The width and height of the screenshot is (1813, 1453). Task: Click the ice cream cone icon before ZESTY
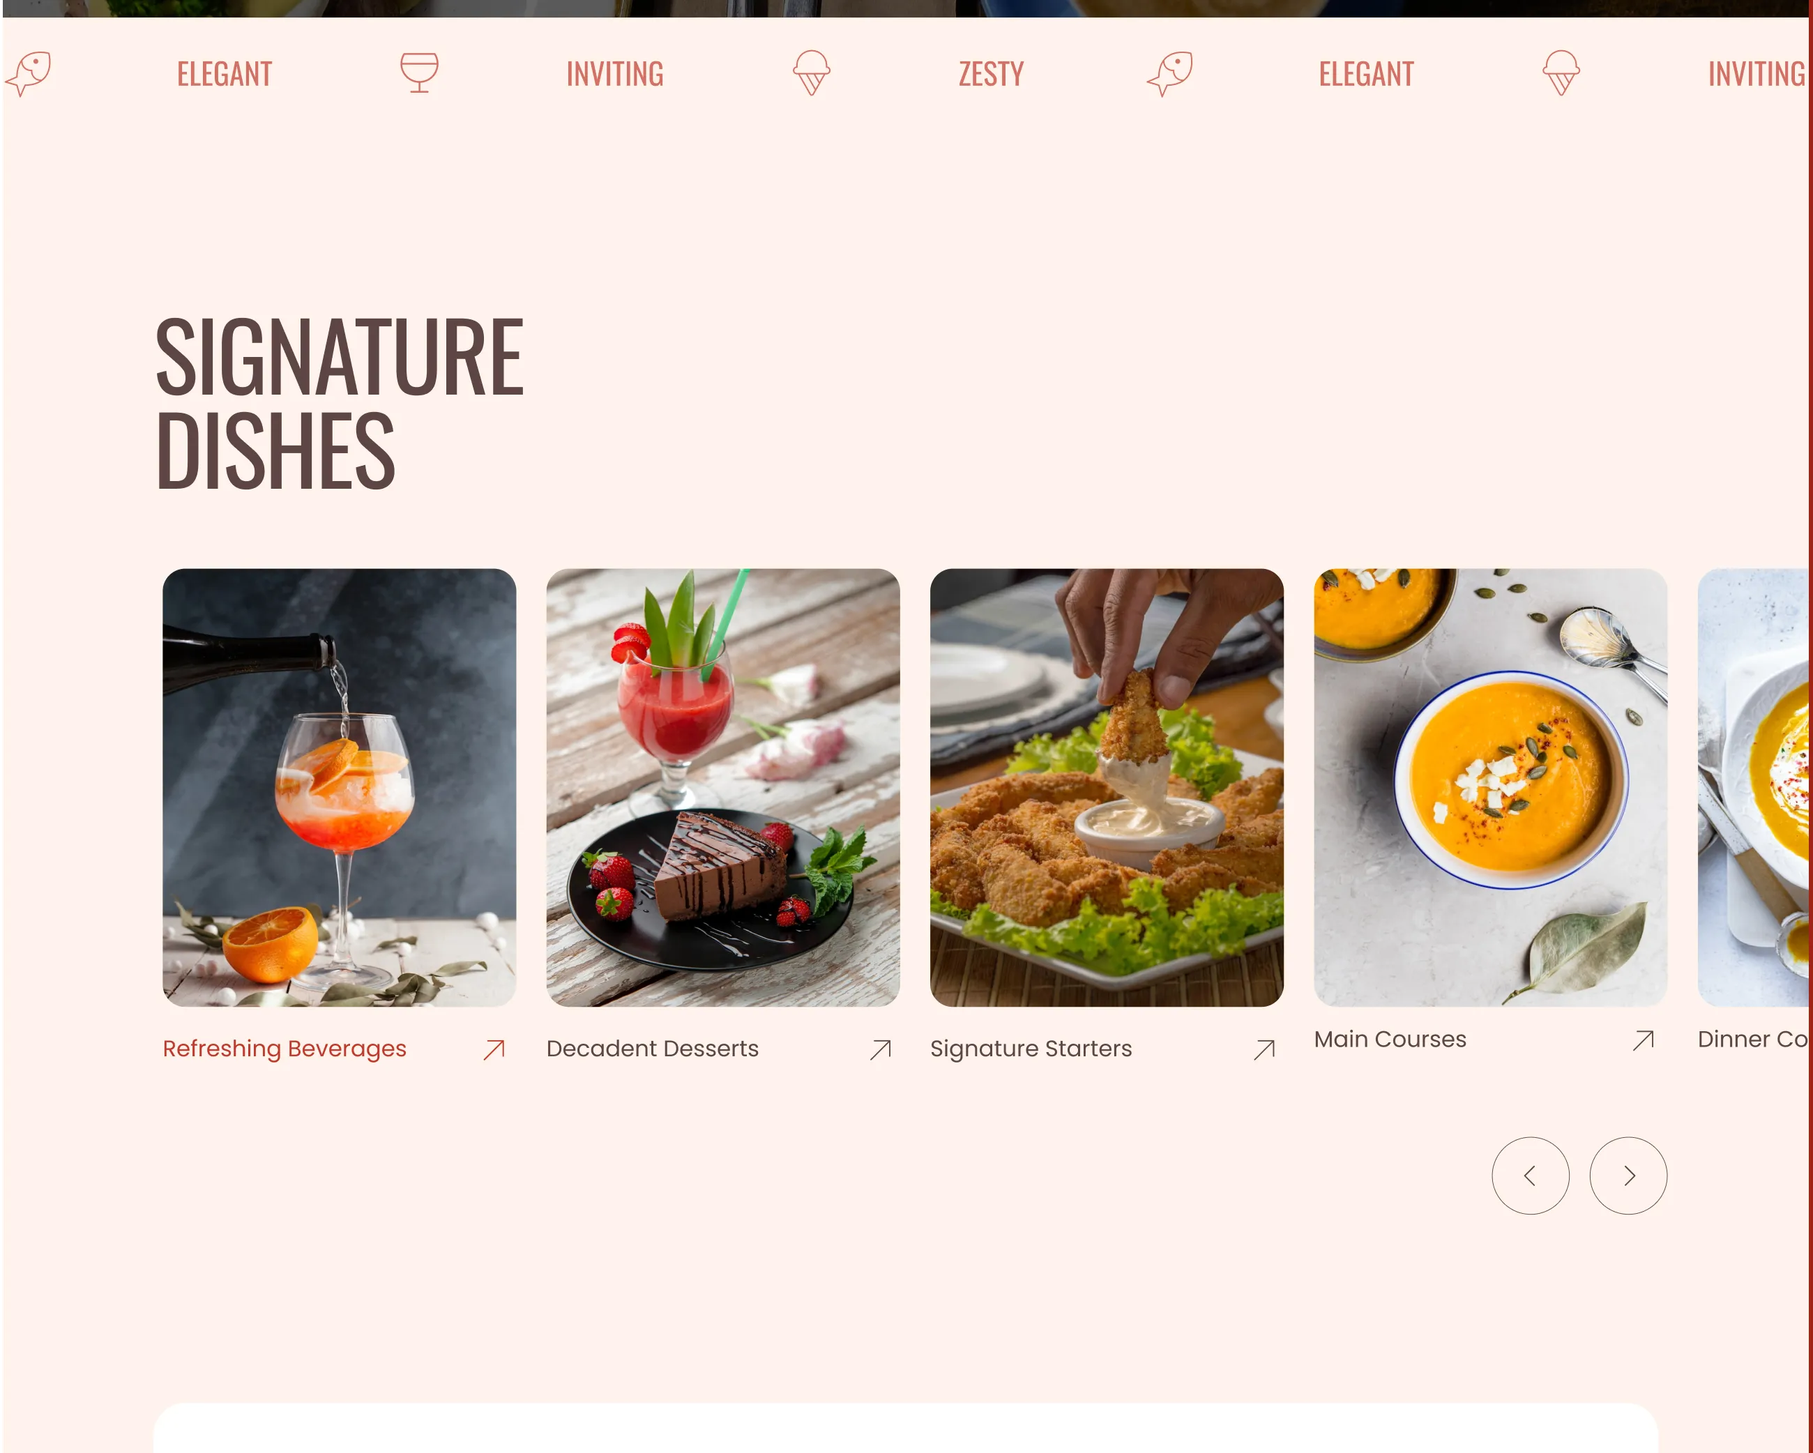(812, 73)
